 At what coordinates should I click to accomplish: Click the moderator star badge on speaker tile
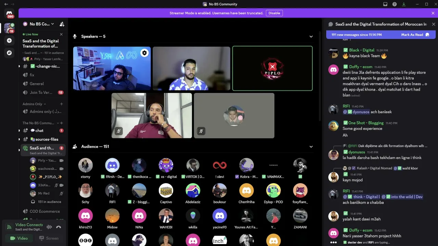pyautogui.click(x=144, y=53)
